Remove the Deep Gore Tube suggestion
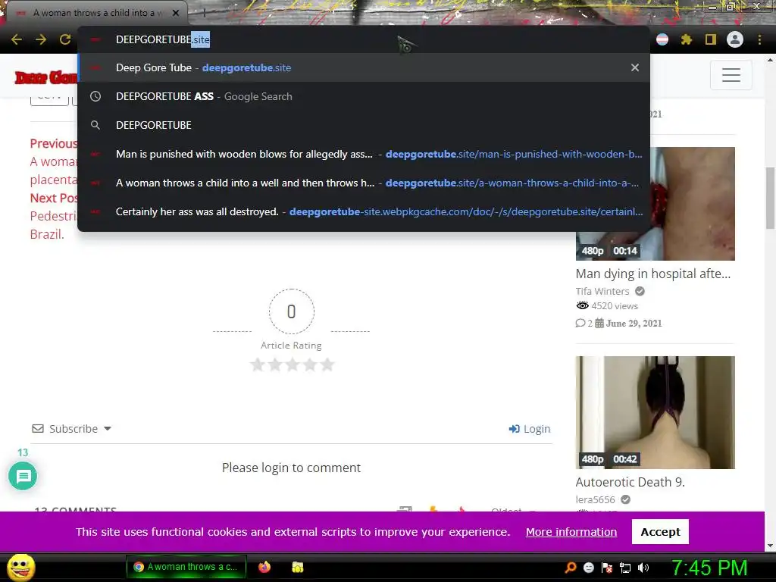776x582 pixels. click(635, 67)
